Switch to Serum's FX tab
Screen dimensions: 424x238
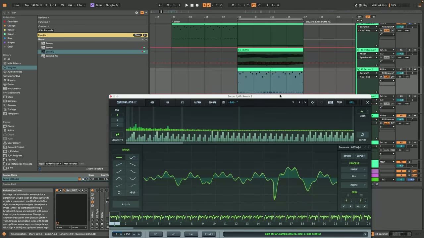coord(182,102)
